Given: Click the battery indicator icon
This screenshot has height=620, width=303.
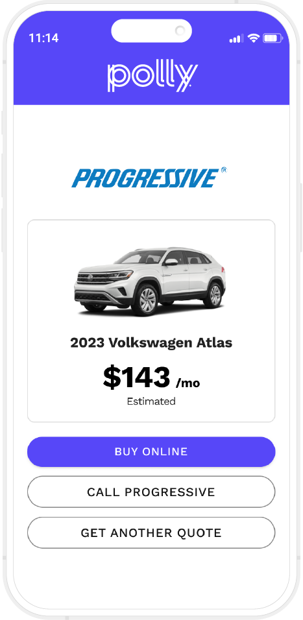Looking at the screenshot, I should click(273, 38).
